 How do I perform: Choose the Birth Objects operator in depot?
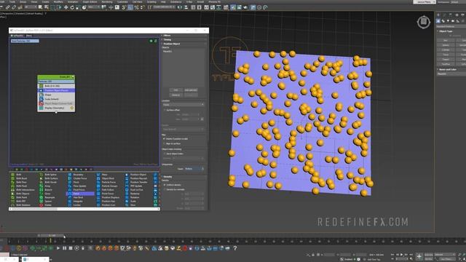tap(20, 194)
